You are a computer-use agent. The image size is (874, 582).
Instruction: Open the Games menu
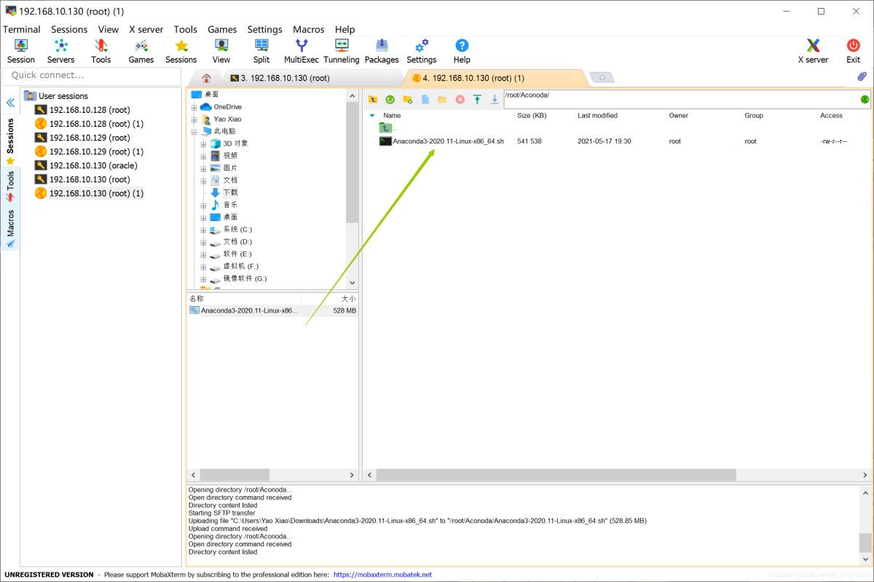(x=222, y=29)
